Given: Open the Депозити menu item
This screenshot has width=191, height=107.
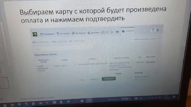Looking at the screenshot, I should pos(95,33).
